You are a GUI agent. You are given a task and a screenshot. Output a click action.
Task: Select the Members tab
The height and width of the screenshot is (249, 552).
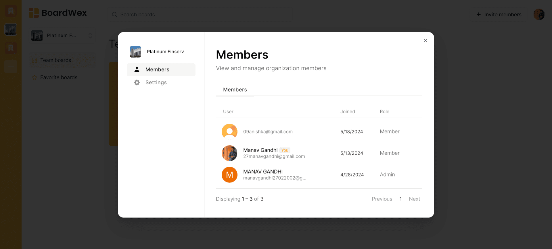(235, 90)
